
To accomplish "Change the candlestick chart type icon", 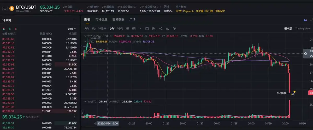I will pyautogui.click(x=161, y=28).
